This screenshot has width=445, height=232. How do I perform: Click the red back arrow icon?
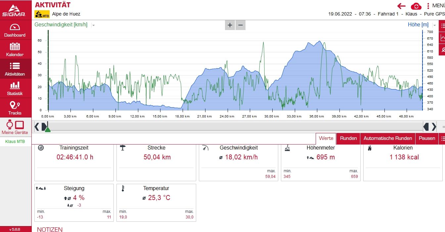point(401,6)
